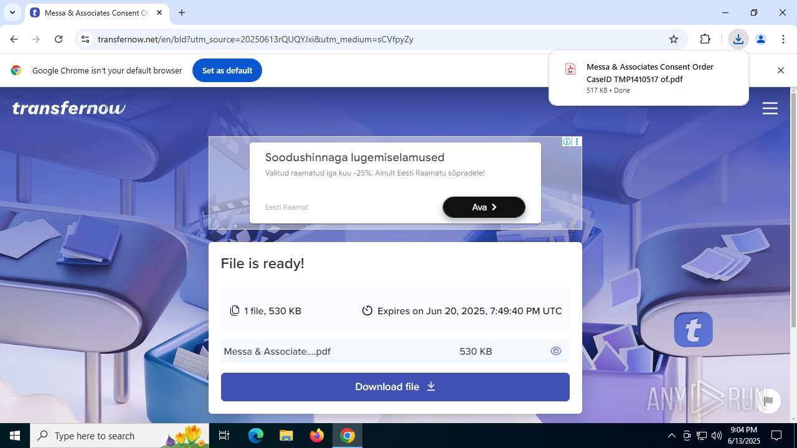Go forward to the next page

pos(36,39)
